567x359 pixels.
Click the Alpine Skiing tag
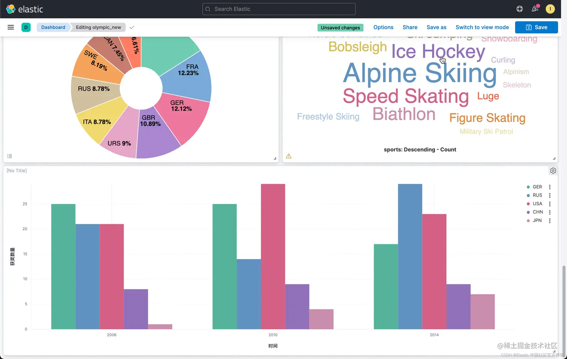[420, 73]
